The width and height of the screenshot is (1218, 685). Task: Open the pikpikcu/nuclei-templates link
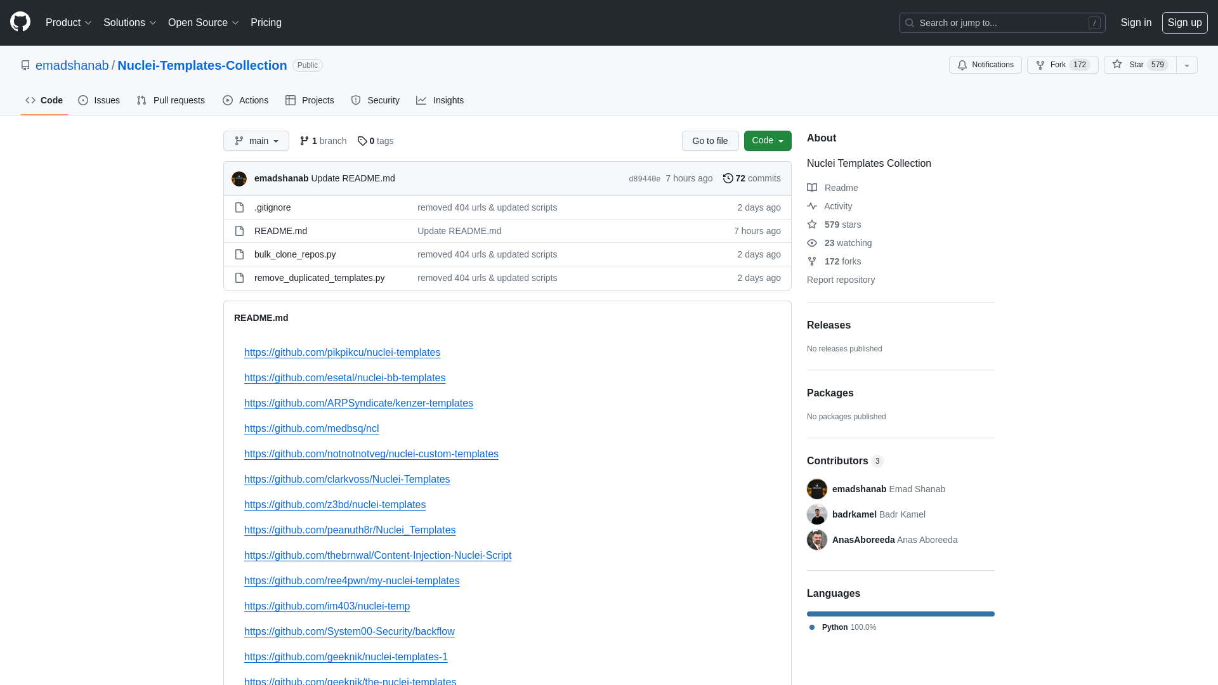pyautogui.click(x=342, y=353)
